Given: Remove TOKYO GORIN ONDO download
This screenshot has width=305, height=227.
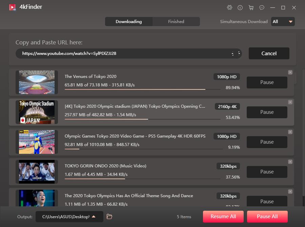Looking at the screenshot, I should [290, 162].
